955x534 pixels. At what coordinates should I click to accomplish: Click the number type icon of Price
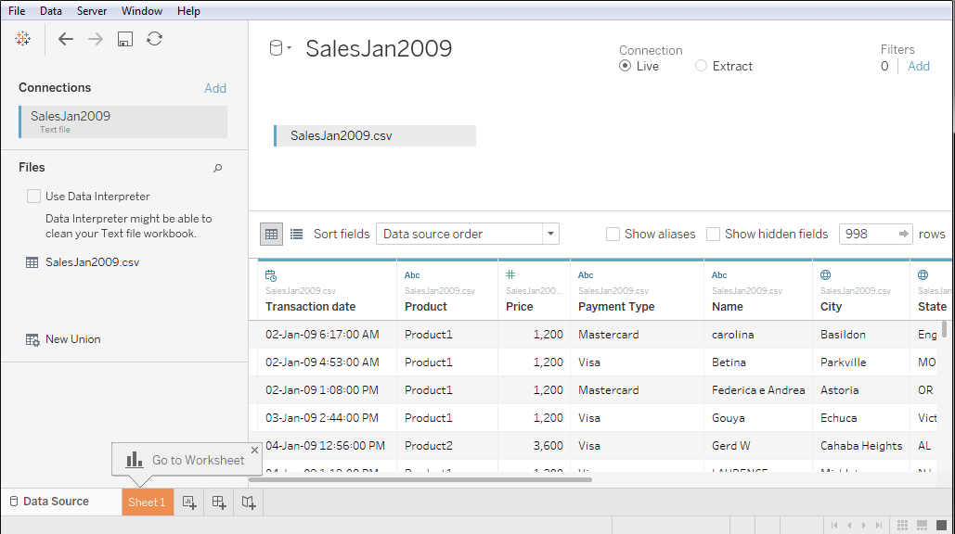[510, 275]
